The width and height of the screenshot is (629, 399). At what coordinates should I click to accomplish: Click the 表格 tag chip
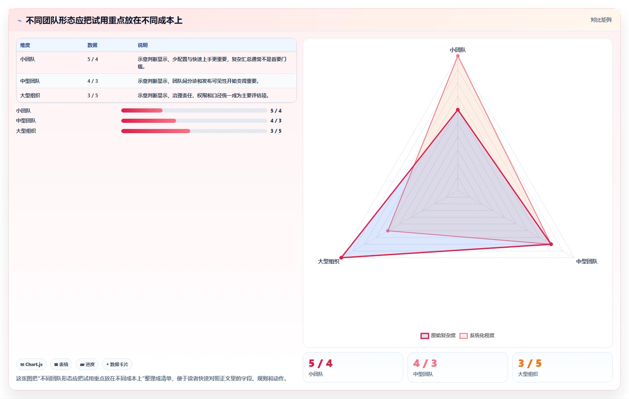pos(61,364)
